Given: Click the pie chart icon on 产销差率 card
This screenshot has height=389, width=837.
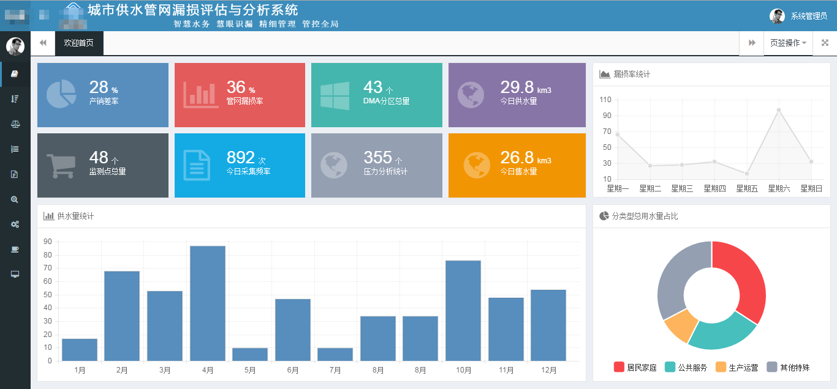Looking at the screenshot, I should tap(61, 94).
